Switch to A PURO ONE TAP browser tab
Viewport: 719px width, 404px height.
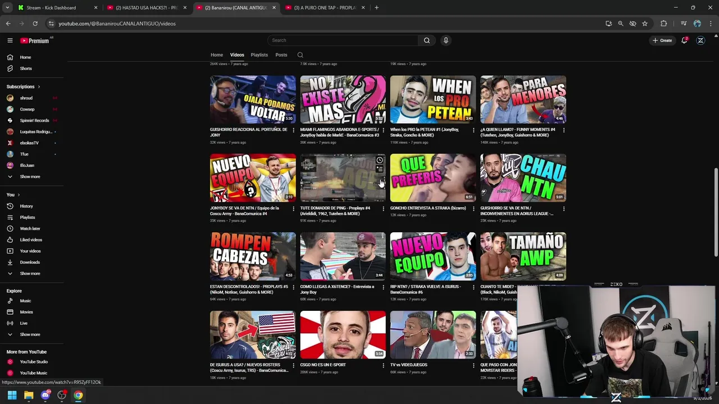click(x=324, y=8)
